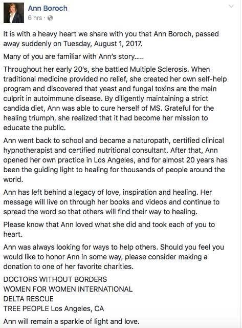242x328 pixels.
Task: Click the TREE PEOPLE Los Angeles text
Action: (53, 309)
